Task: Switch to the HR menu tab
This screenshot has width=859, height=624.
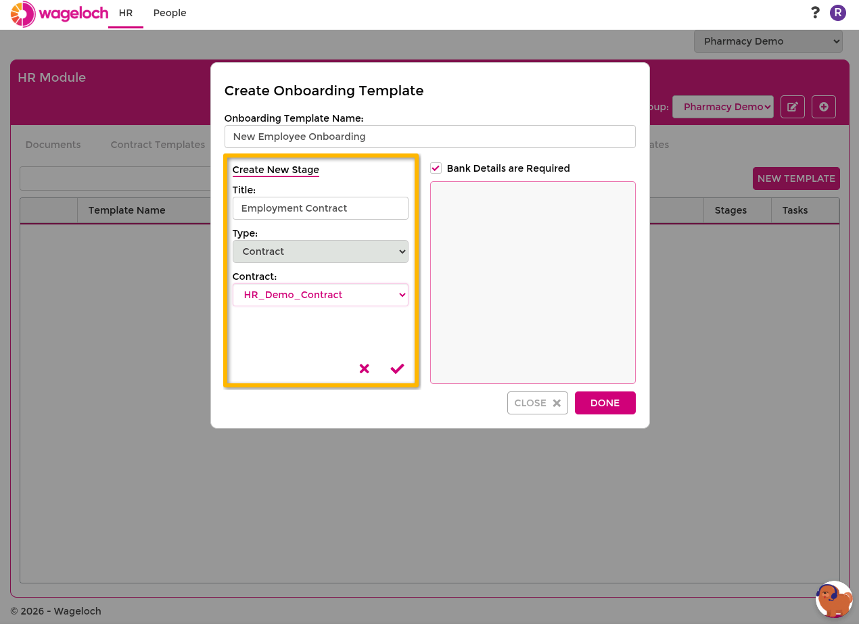Action: coord(126,14)
